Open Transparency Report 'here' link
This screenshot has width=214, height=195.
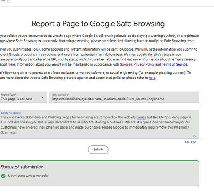[12, 64]
